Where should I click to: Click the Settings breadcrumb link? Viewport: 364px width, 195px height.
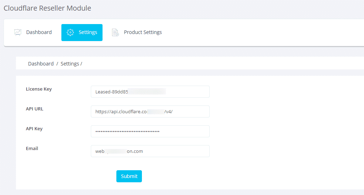click(70, 64)
